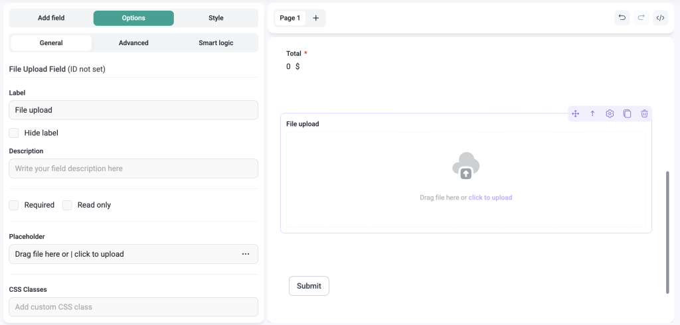680x325 pixels.
Task: Click the Description input field
Action: point(133,168)
